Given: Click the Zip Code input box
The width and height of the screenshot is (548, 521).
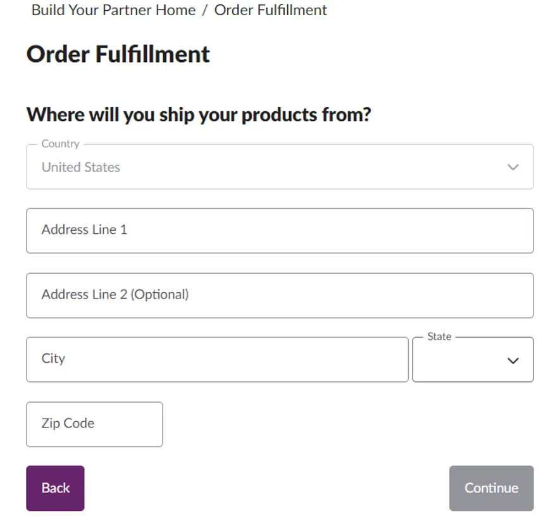Looking at the screenshot, I should 94,424.
